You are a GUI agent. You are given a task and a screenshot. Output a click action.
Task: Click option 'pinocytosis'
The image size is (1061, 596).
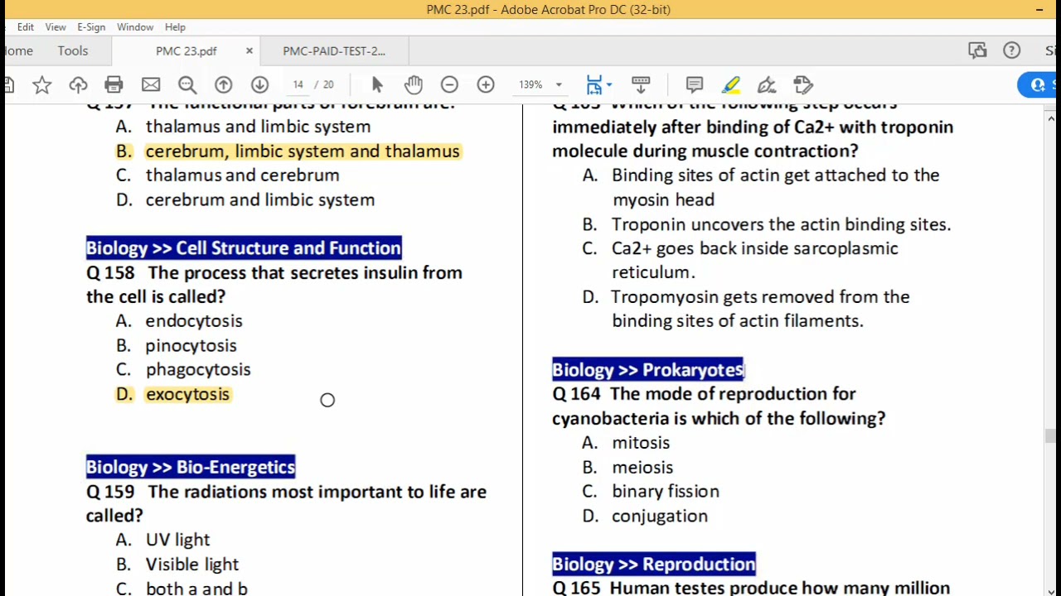(191, 345)
